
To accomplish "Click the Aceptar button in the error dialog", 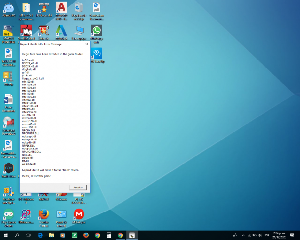I will click(78, 187).
